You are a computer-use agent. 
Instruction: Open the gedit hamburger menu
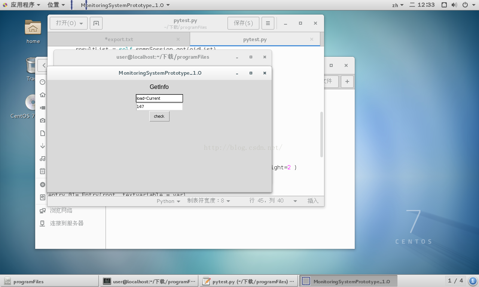click(268, 23)
